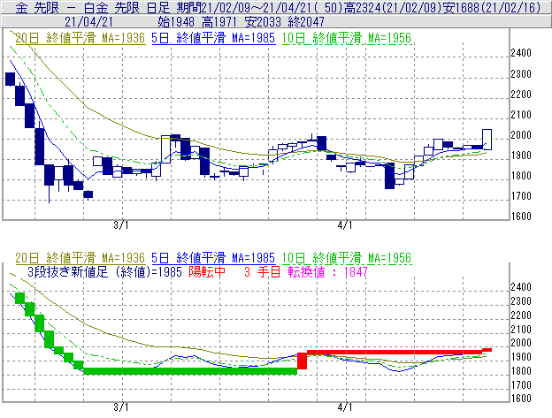Click the tall red reversal block on the lower chart

pyautogui.click(x=302, y=361)
